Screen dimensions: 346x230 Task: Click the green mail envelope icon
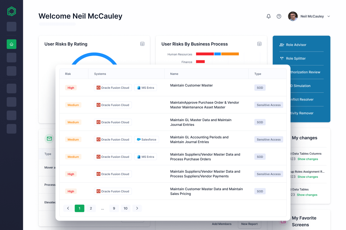pyautogui.click(x=49, y=139)
